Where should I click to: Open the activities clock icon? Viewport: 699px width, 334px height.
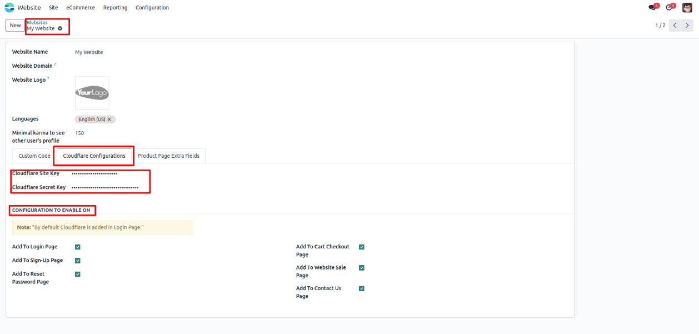669,8
